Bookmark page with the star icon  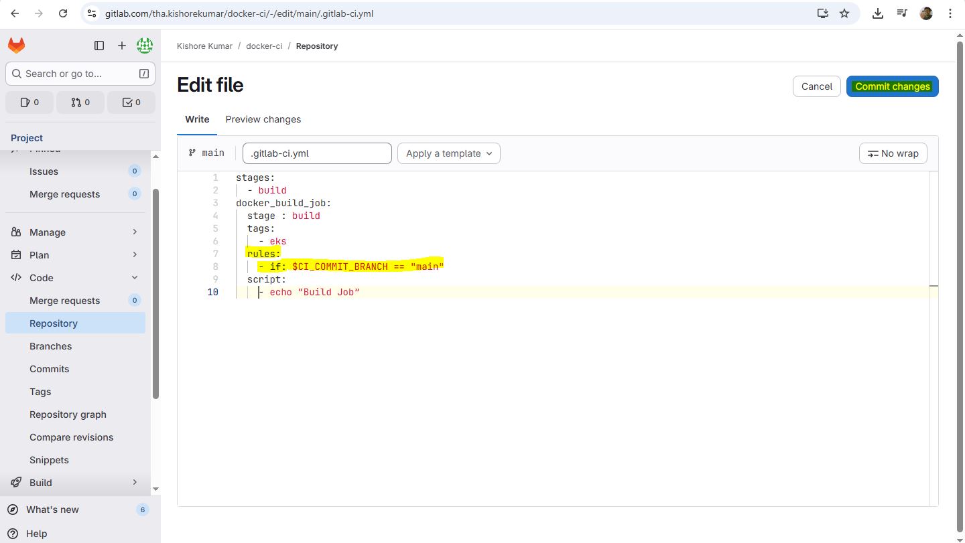coord(844,13)
